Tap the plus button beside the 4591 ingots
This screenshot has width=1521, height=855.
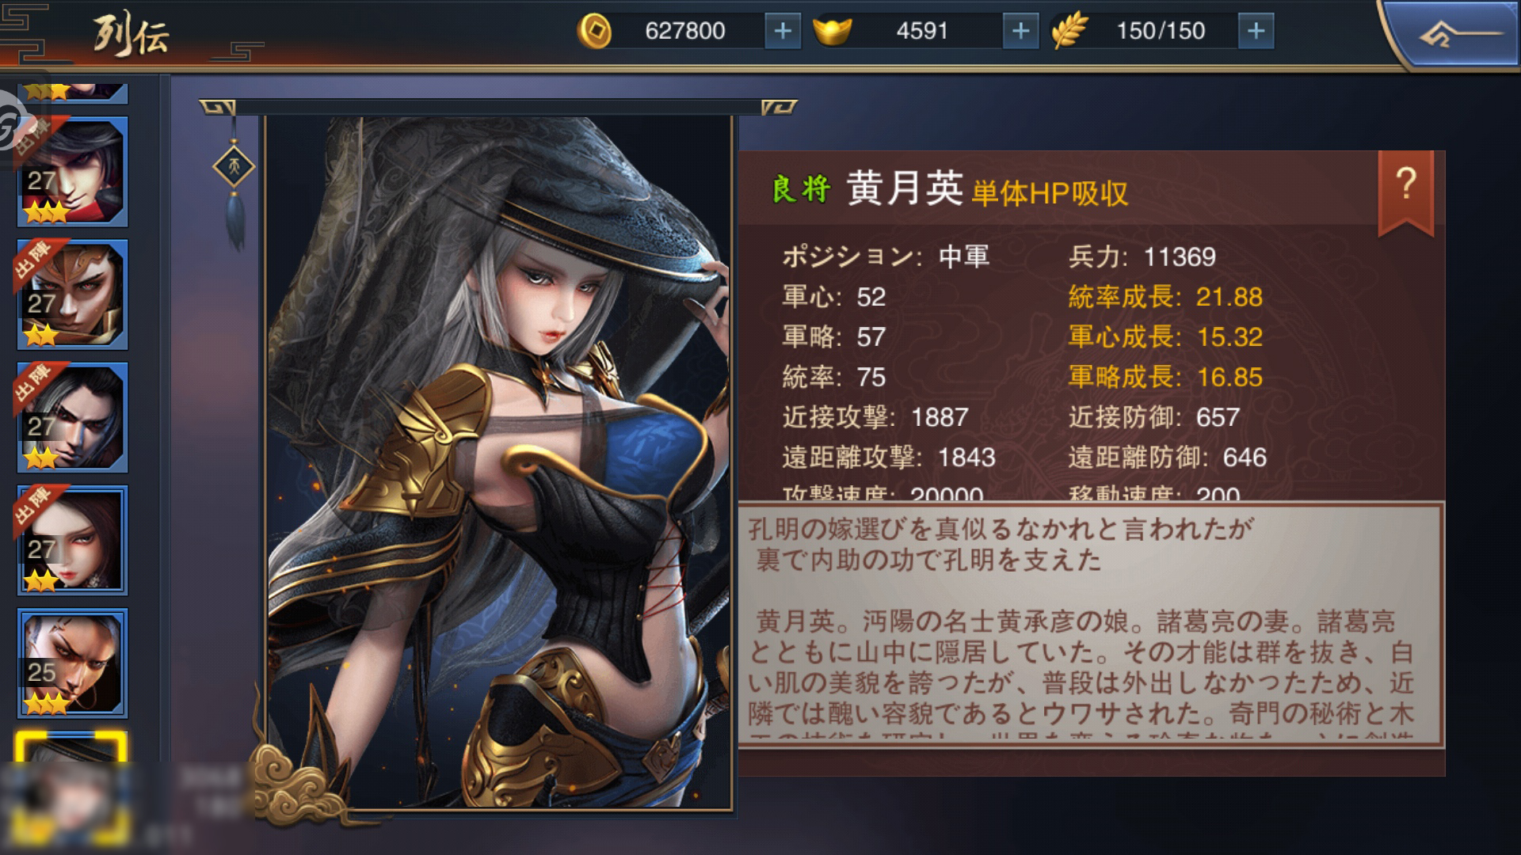pos(1020,31)
